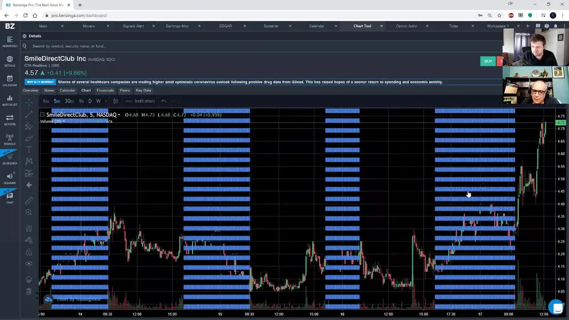
Task: Select the prediction and measurement tool
Action: tap(29, 173)
